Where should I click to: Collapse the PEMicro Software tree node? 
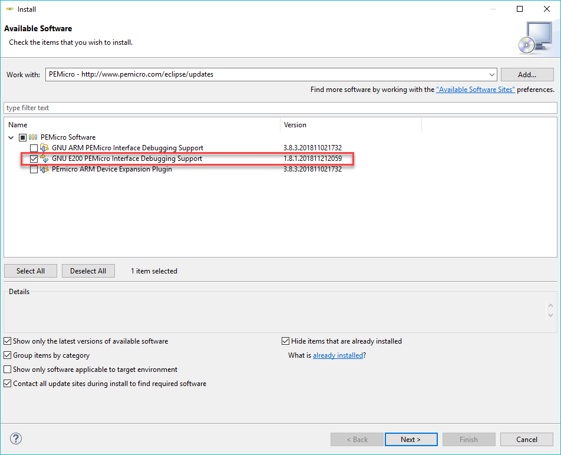coord(11,137)
